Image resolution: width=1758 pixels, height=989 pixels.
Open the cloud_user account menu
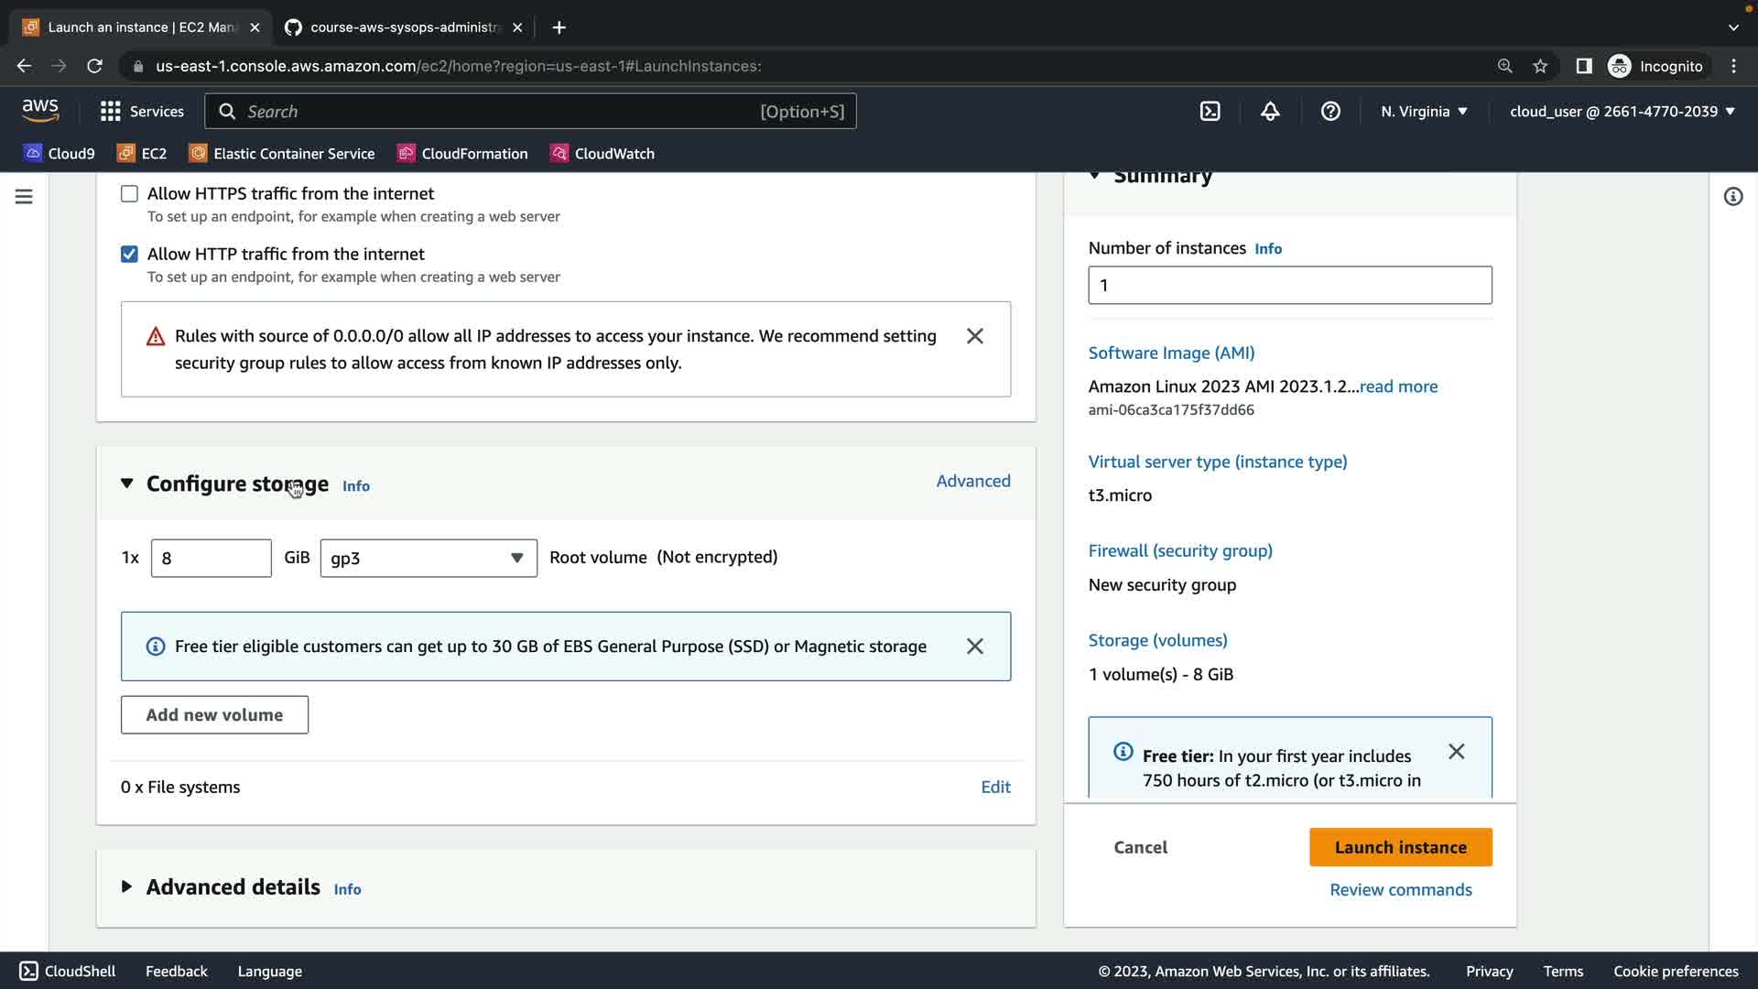pyautogui.click(x=1622, y=111)
